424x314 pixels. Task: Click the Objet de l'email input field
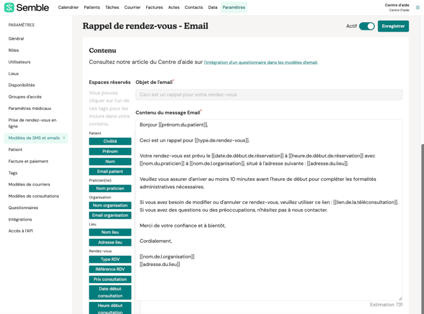[x=269, y=95]
